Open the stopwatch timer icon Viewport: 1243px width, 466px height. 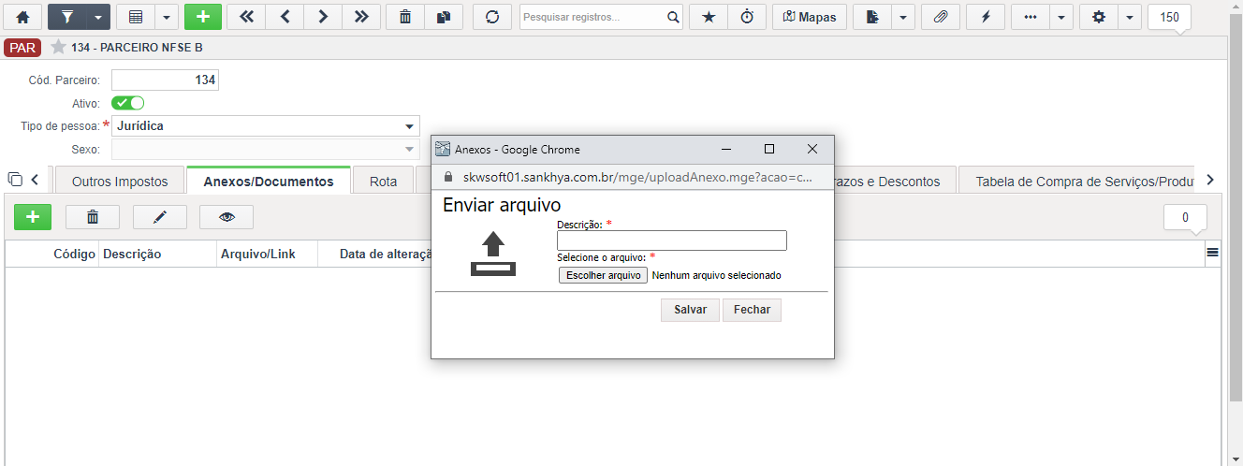tap(747, 17)
